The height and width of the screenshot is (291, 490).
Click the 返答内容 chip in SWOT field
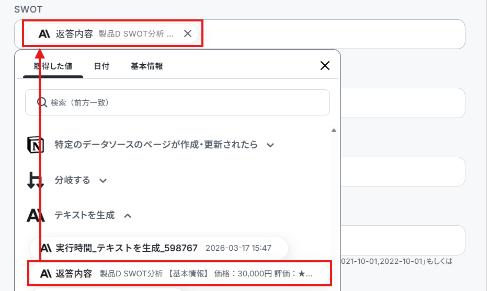(x=112, y=33)
